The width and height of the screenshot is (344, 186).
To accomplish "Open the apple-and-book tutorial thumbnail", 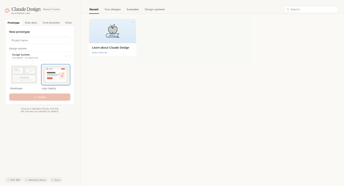I will point(112,31).
